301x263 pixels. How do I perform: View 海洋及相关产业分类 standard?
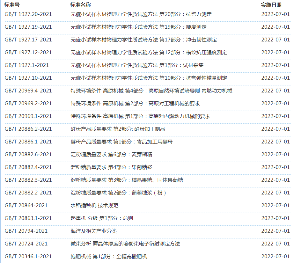pos(94,231)
